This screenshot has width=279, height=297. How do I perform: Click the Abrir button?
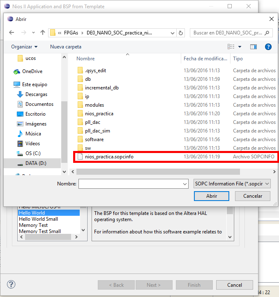212,196
